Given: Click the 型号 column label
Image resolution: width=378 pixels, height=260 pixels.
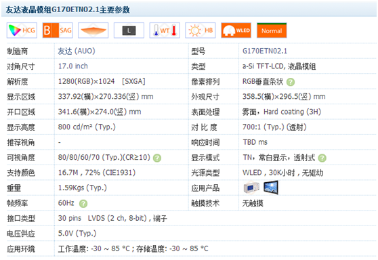Looking at the screenshot, I should tap(198, 51).
